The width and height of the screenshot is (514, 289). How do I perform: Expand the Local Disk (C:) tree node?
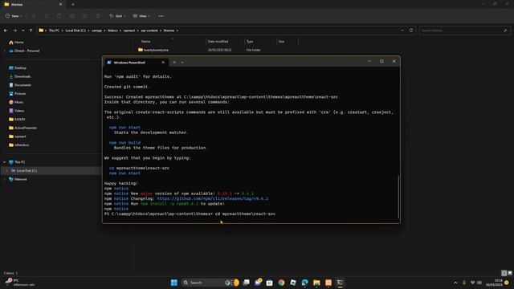point(6,170)
